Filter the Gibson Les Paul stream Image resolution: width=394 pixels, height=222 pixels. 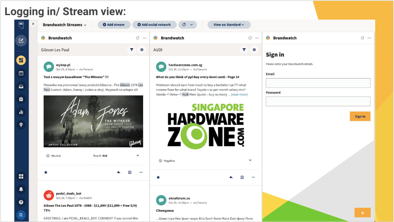click(x=132, y=50)
